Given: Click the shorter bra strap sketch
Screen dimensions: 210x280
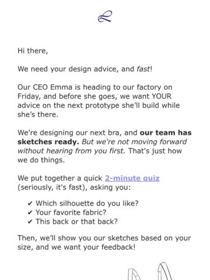Looking at the screenshot, I should (x=134, y=274).
